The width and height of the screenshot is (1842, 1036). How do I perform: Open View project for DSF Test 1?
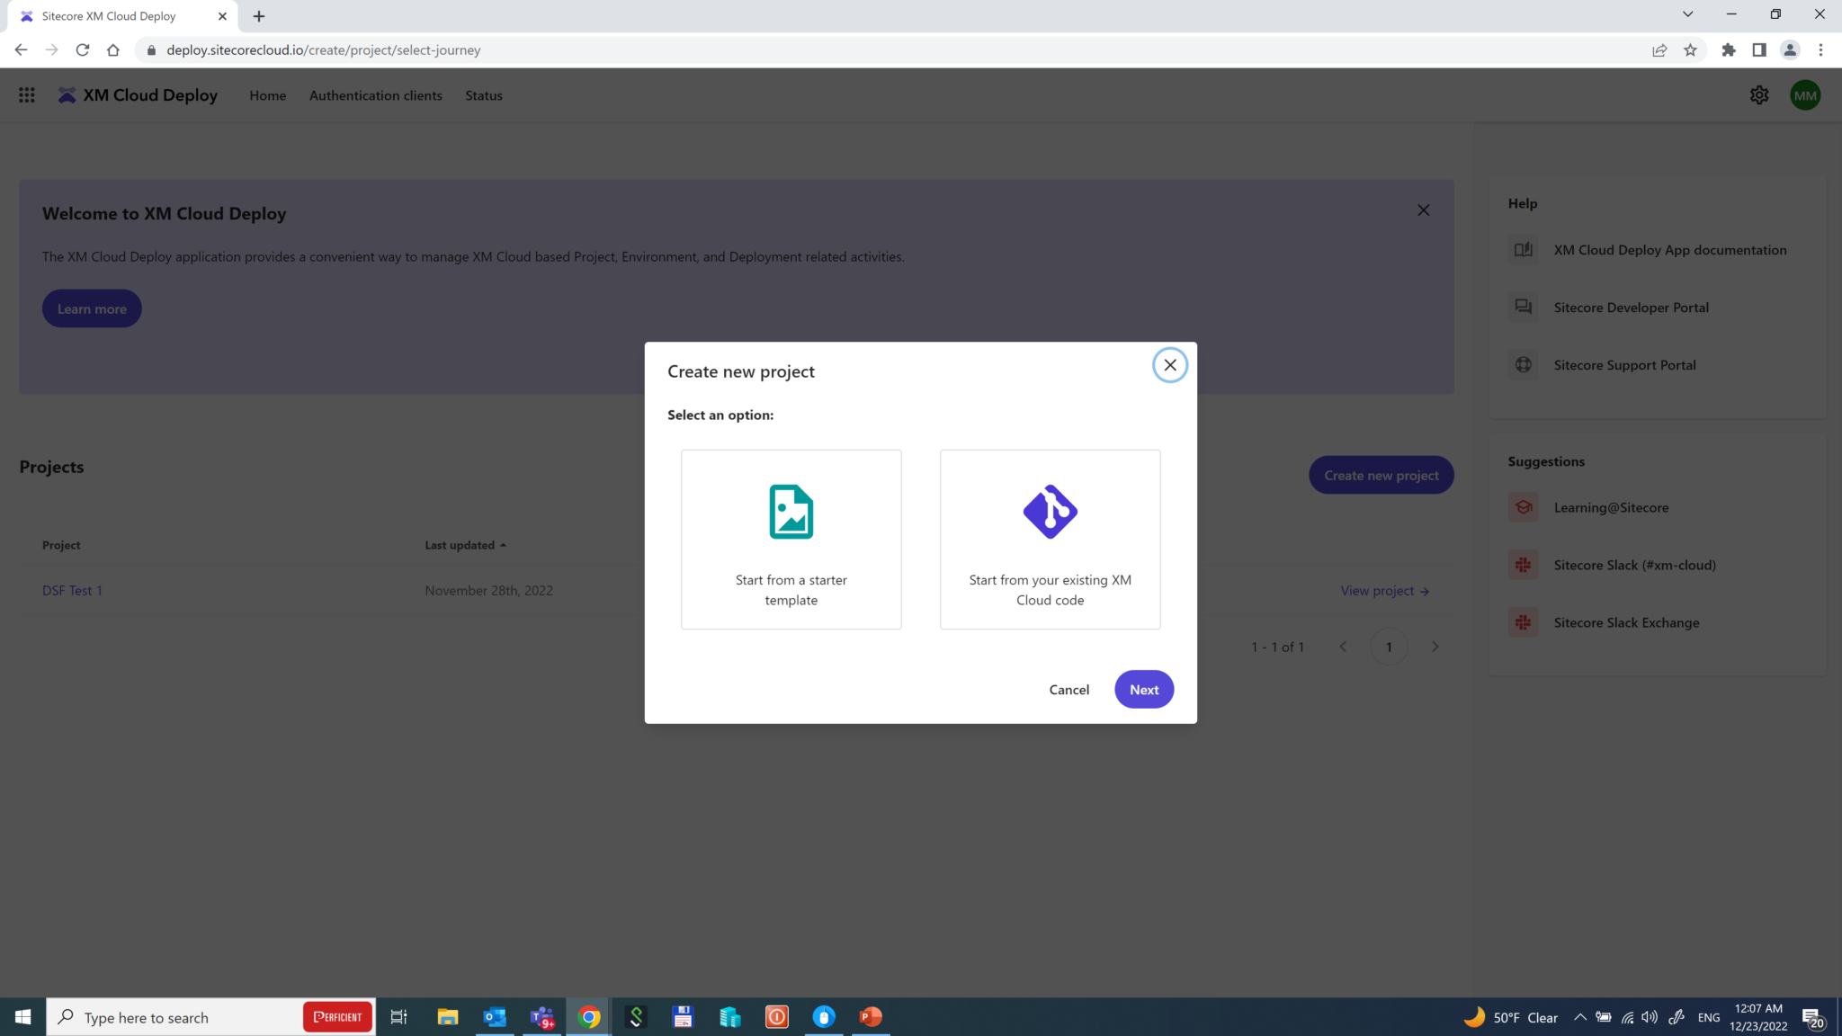(1384, 590)
